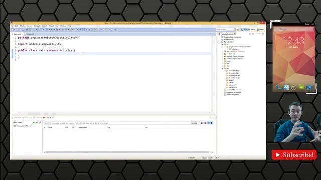The image size is (321, 180).
Task: Select the AcademicCalc2 project
Action: pyautogui.click(x=229, y=40)
